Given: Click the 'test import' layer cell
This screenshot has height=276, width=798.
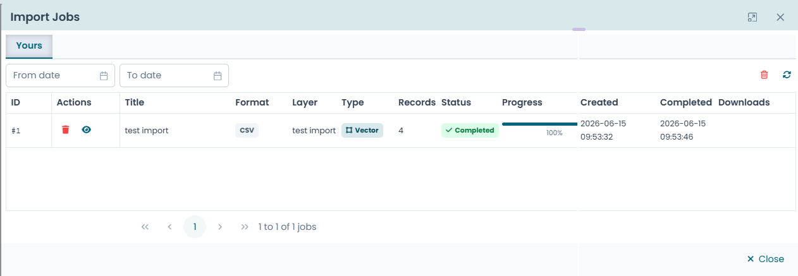Looking at the screenshot, I should (314, 131).
